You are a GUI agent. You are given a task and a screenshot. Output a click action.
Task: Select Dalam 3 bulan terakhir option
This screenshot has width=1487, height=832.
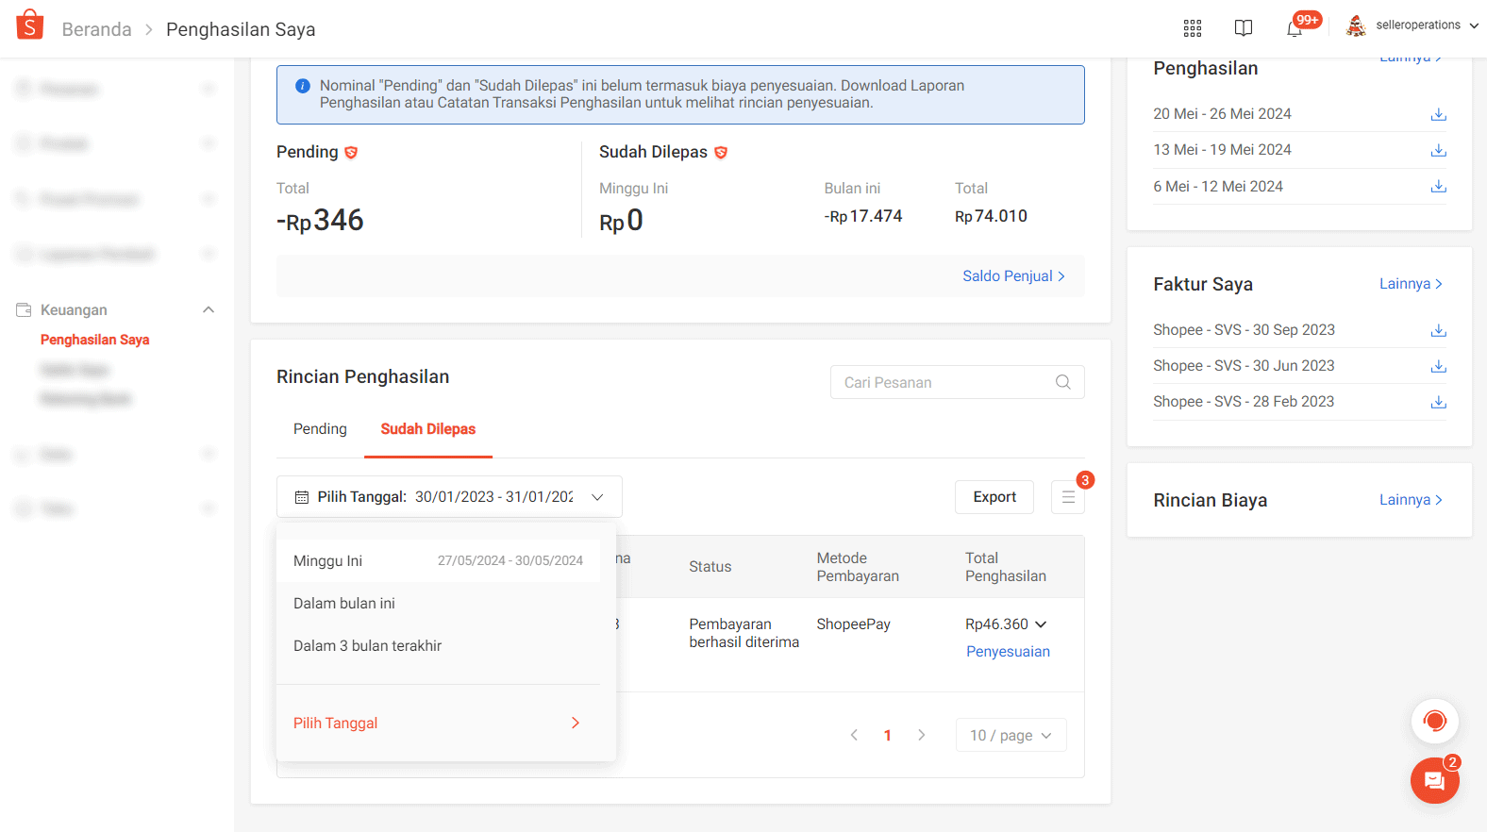tap(367, 646)
